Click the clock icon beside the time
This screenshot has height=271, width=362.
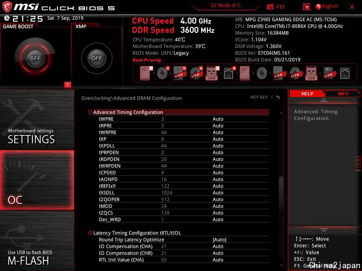coord(7,18)
